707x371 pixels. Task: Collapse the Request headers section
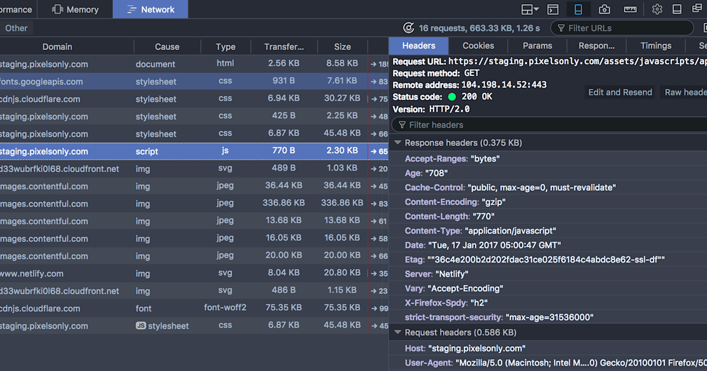point(398,332)
